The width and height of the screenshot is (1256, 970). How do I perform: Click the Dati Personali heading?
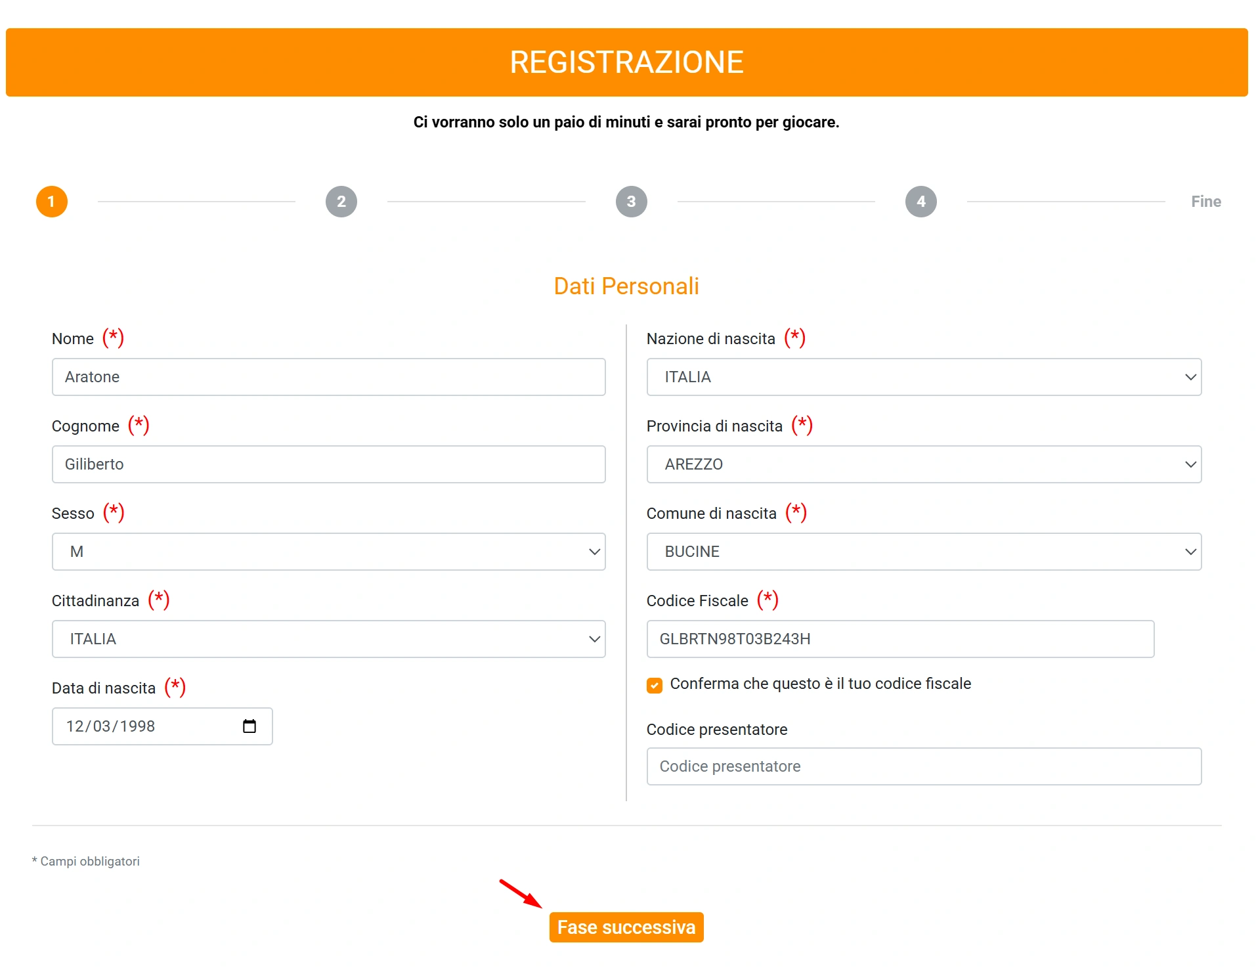[x=625, y=286]
